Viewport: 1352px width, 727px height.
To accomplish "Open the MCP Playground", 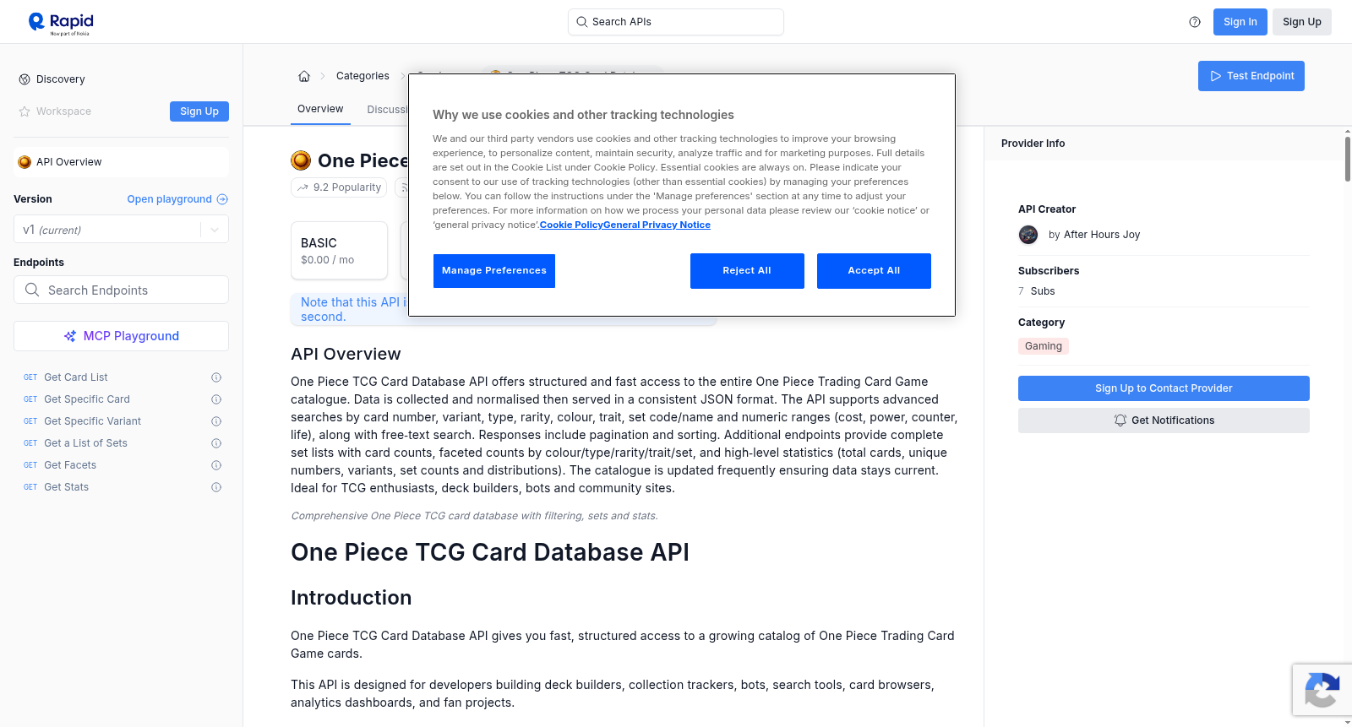I will (121, 336).
